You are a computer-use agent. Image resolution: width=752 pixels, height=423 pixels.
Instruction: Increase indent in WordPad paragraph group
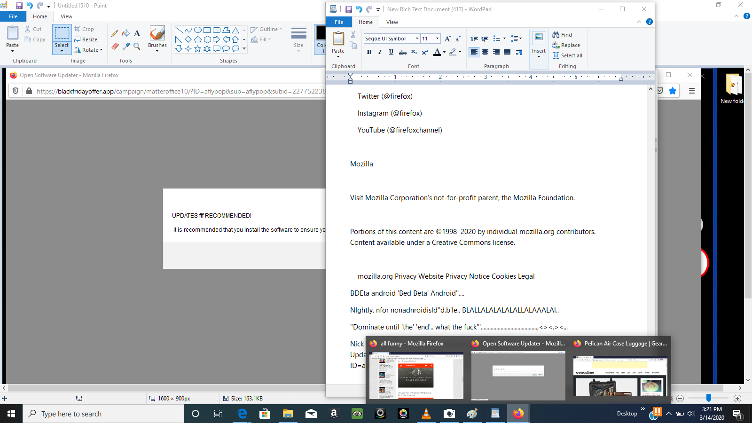[485, 39]
